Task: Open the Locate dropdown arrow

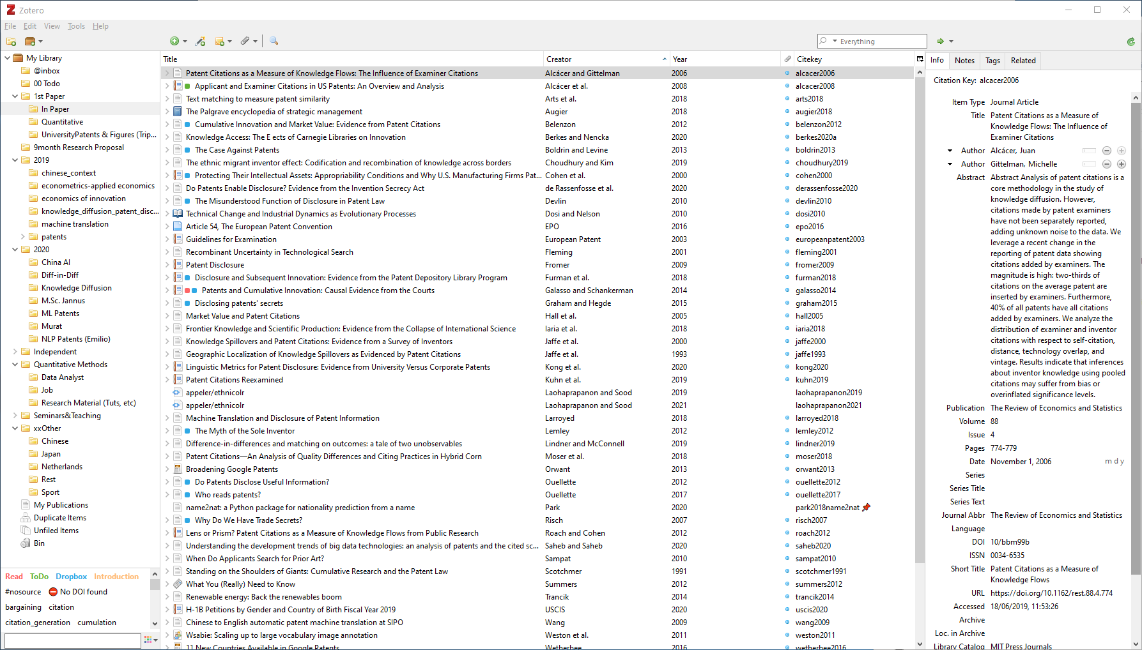Action: 951,42
